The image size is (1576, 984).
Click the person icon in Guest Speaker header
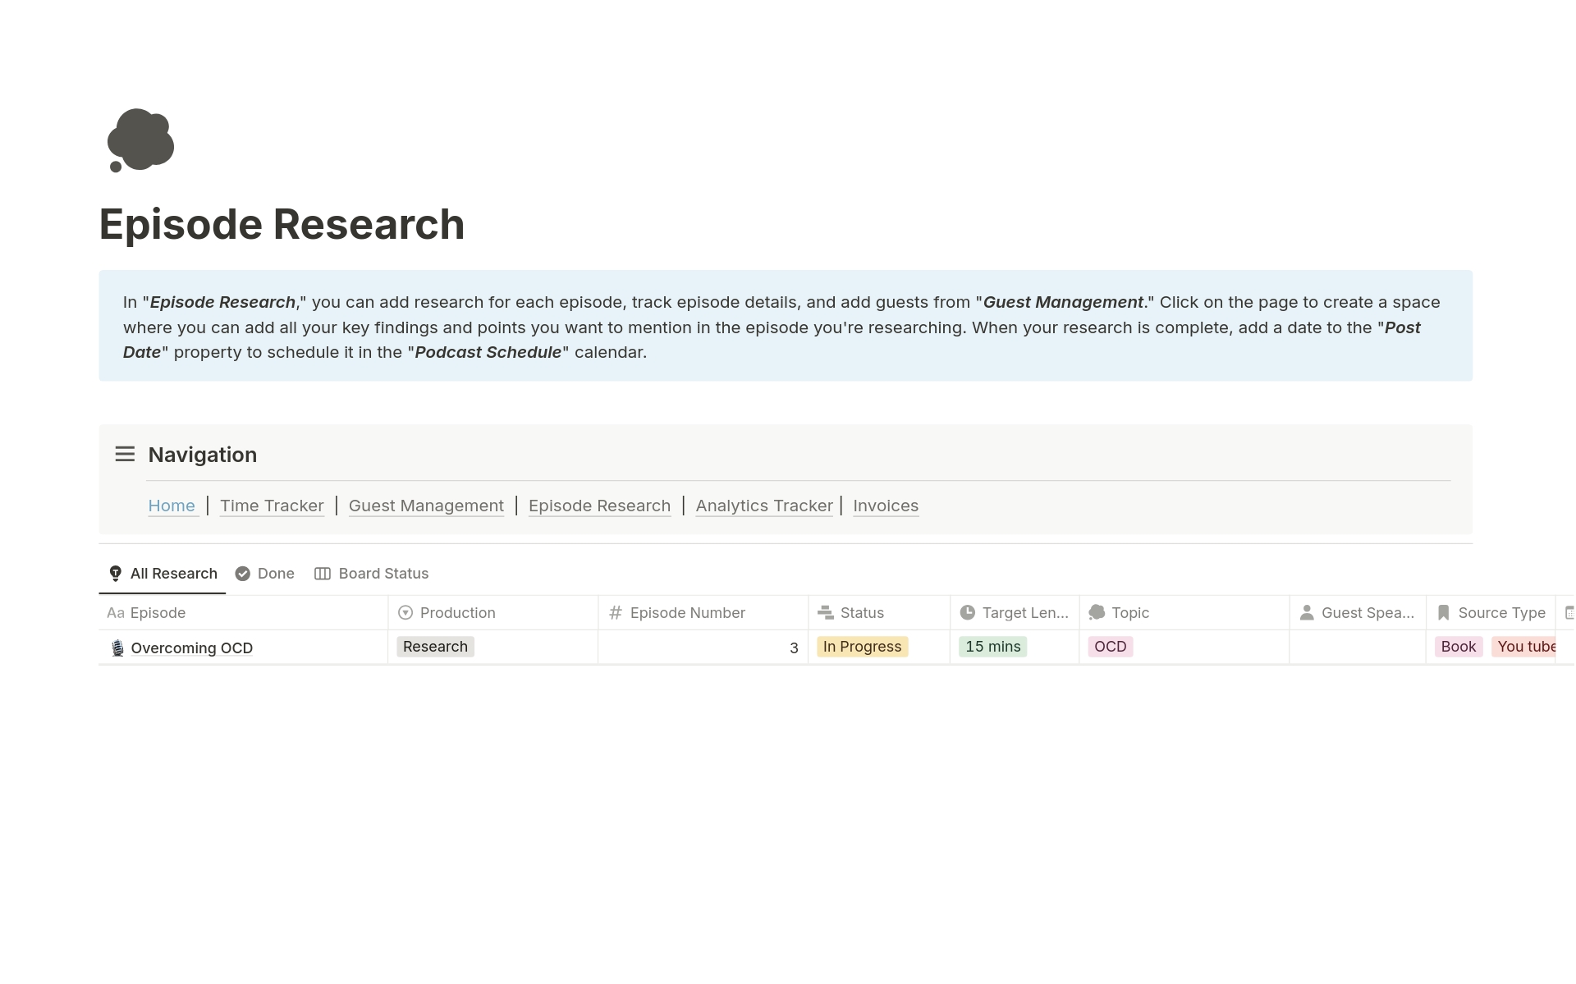point(1307,613)
